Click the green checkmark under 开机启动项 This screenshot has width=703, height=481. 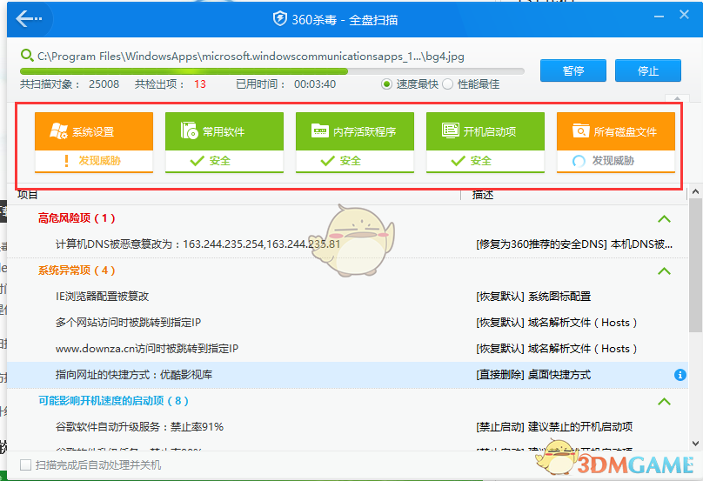[x=458, y=161]
